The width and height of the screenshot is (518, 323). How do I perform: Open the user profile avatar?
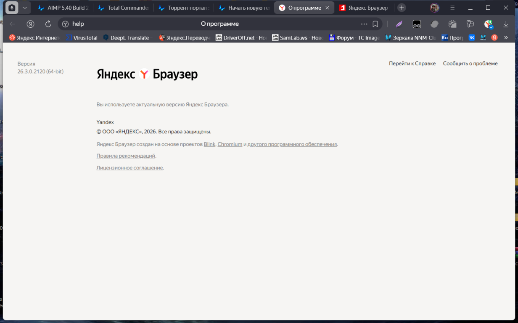[x=434, y=8]
